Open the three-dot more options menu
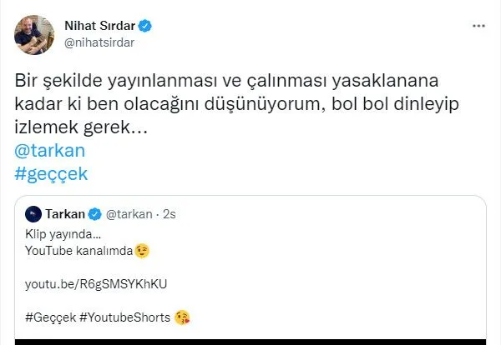Viewport: 501px width, 345px height. click(x=478, y=27)
